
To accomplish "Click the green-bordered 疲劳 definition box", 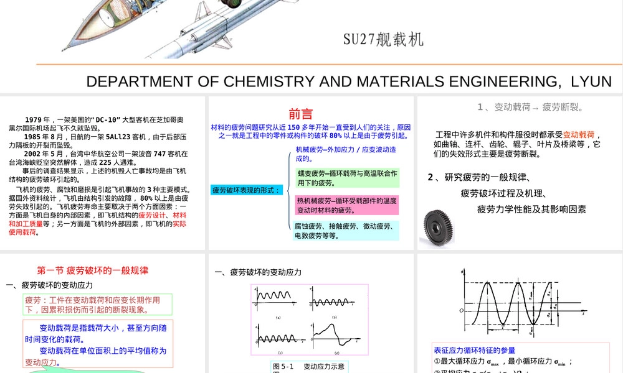I will click(98, 305).
